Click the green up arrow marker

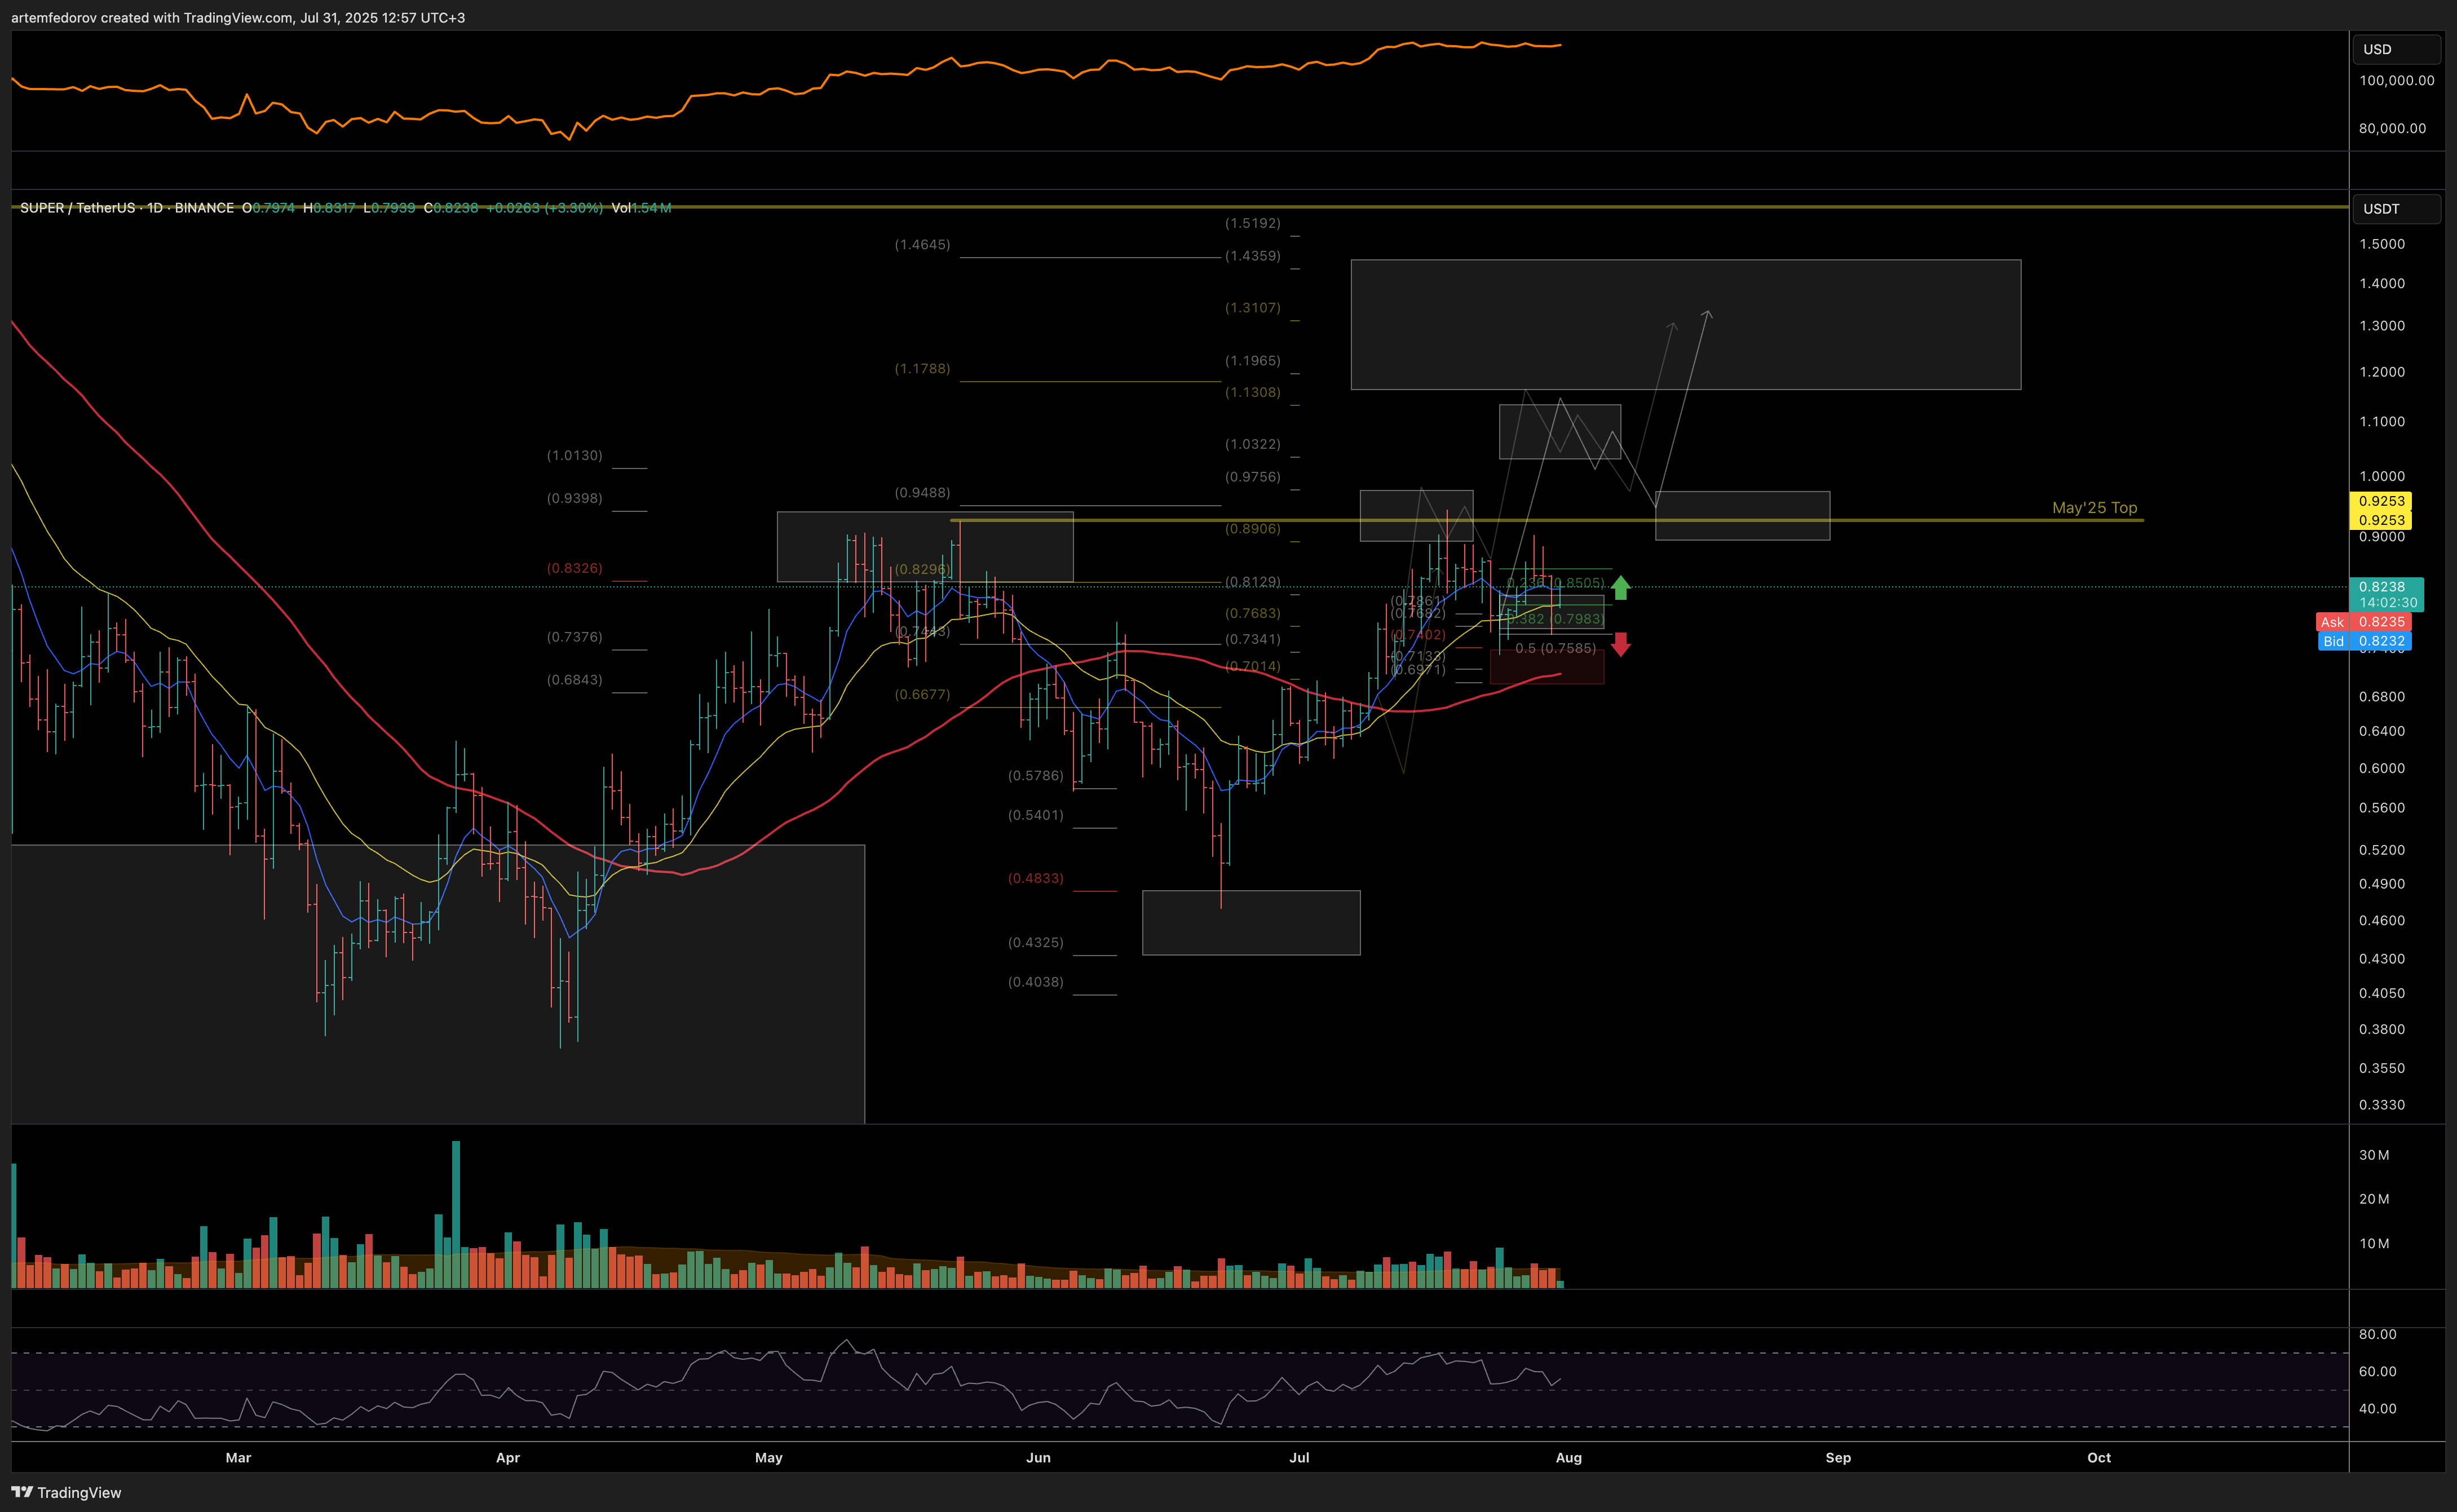[1620, 588]
